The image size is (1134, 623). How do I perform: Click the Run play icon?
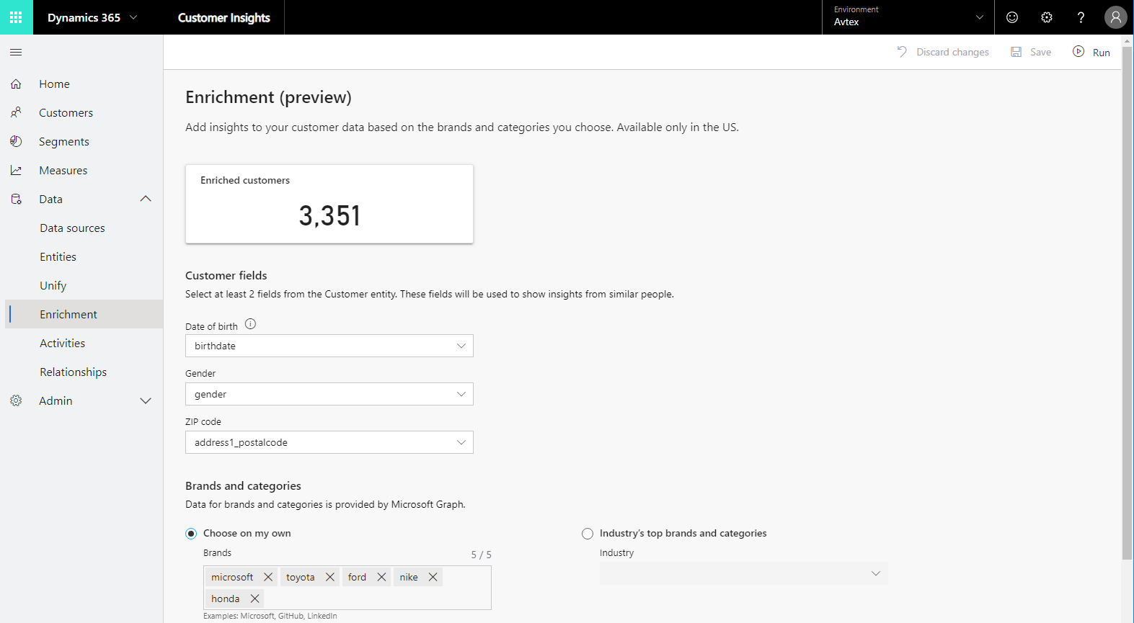(x=1078, y=51)
